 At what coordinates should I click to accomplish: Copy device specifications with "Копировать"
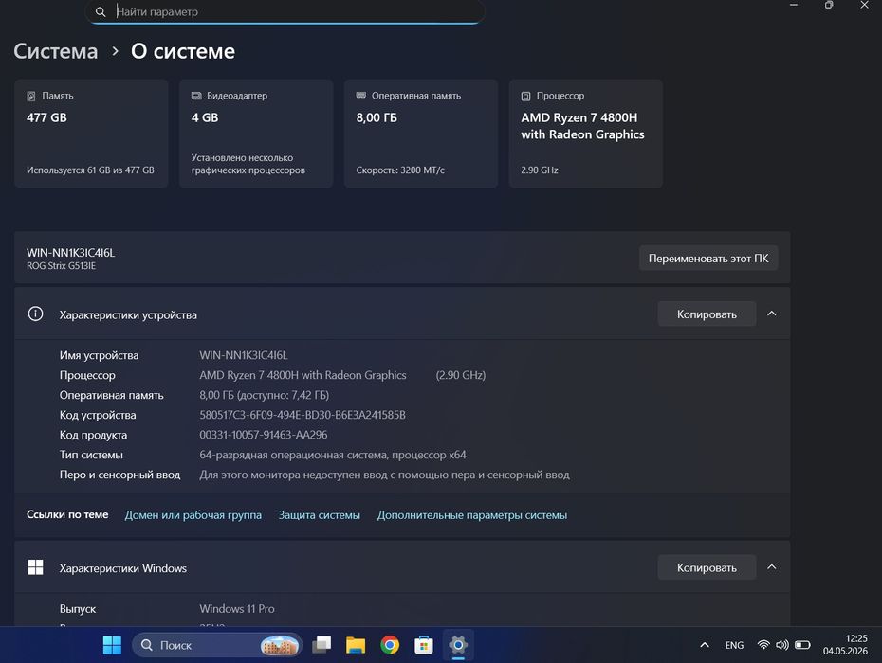point(707,314)
